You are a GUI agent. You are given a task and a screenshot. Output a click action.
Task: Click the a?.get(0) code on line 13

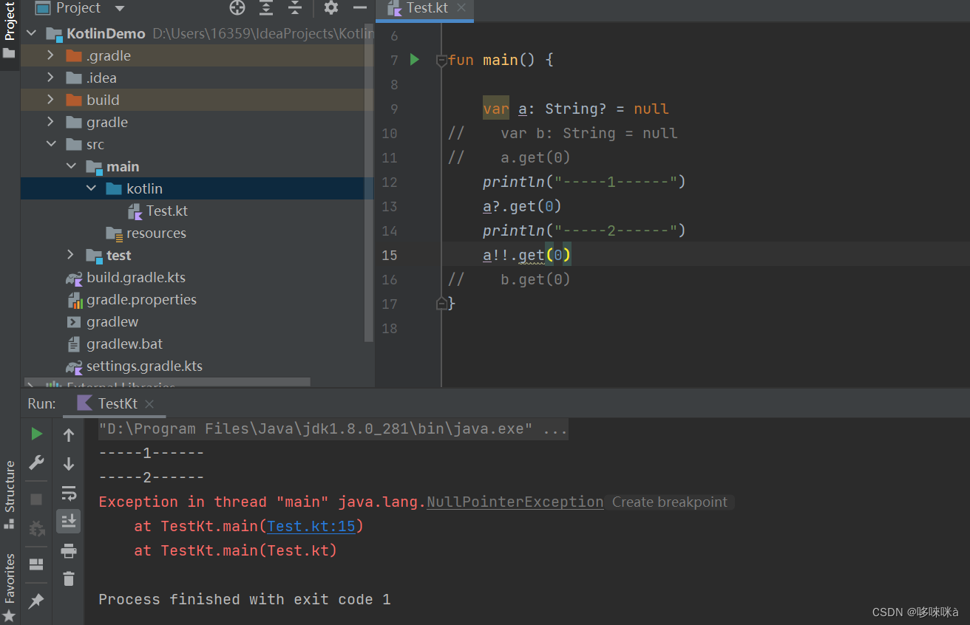pyautogui.click(x=522, y=206)
